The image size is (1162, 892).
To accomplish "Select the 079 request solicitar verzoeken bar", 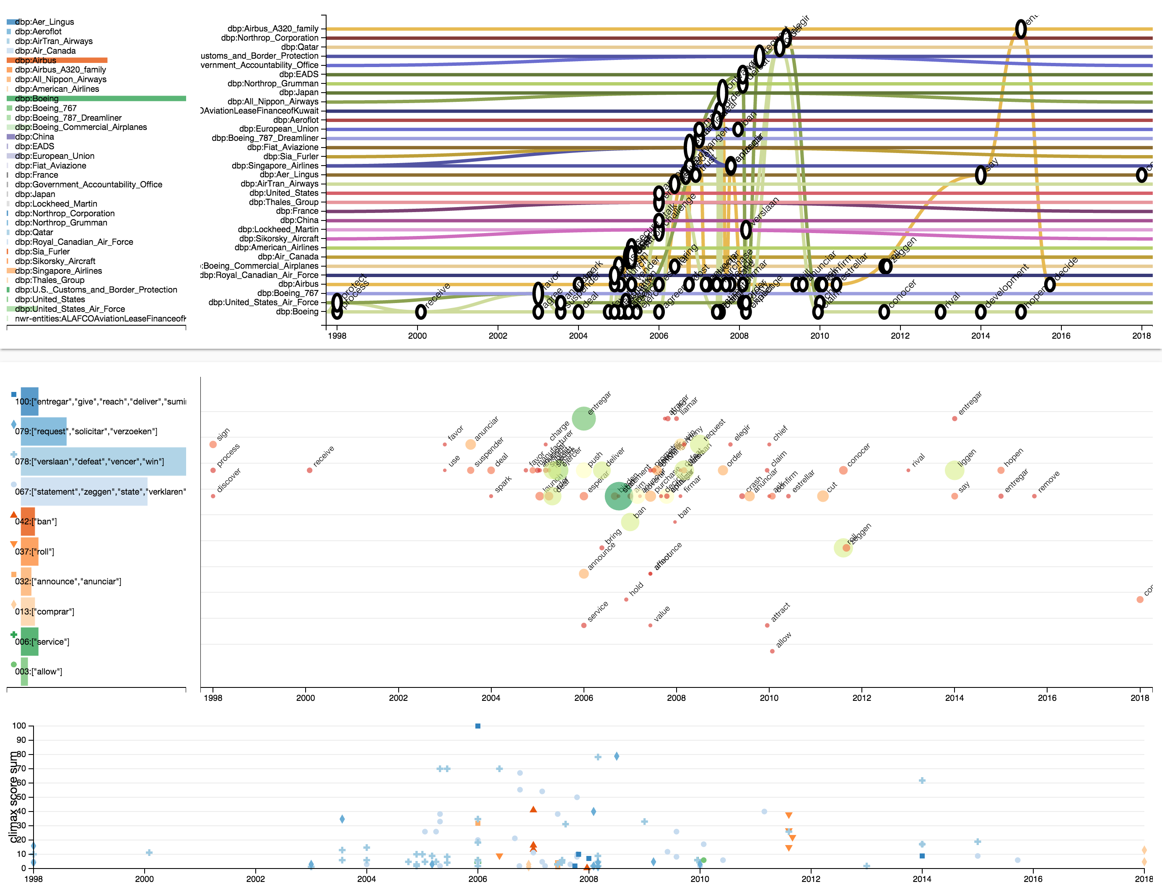I will click(x=44, y=431).
